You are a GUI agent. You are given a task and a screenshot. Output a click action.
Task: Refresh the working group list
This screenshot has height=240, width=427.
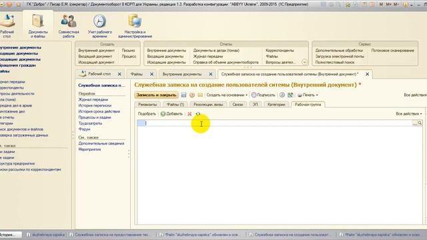[x=198, y=114]
